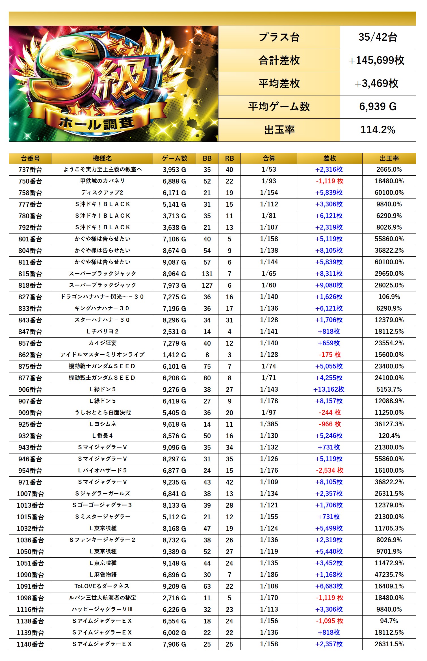The image size is (427, 661).
Task: Select the 94.7% value in row 1138番台
Action: point(389,621)
